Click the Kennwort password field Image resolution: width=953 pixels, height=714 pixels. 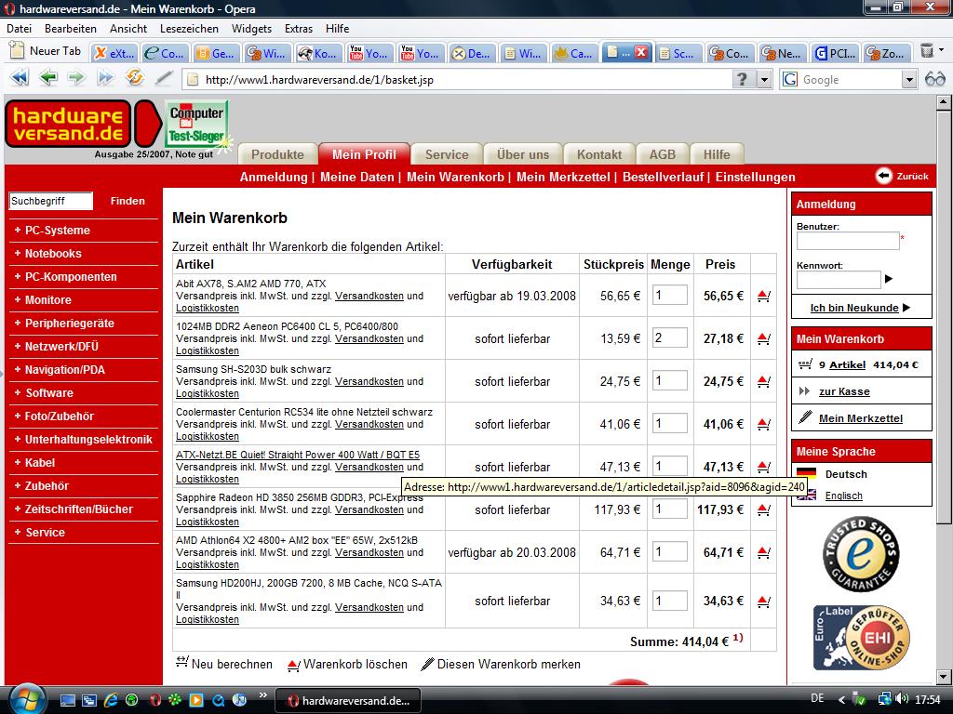(839, 279)
